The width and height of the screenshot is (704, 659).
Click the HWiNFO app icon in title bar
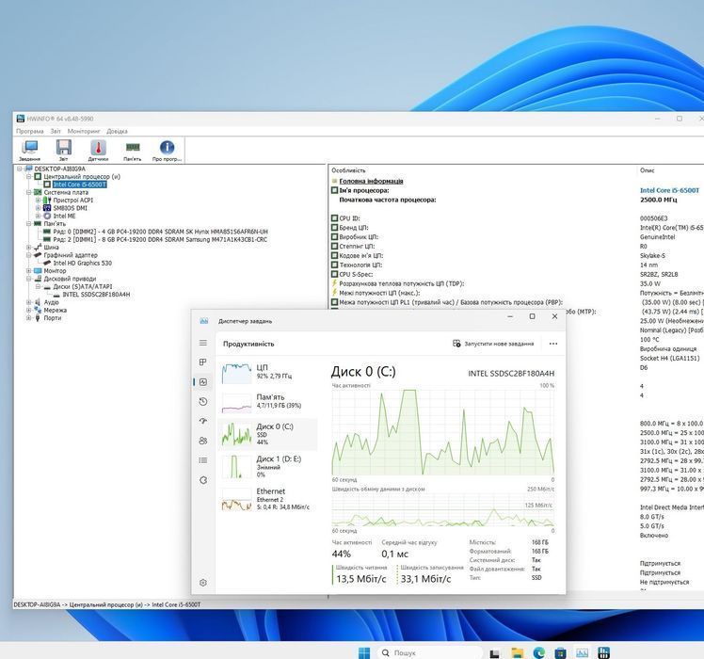[20, 119]
